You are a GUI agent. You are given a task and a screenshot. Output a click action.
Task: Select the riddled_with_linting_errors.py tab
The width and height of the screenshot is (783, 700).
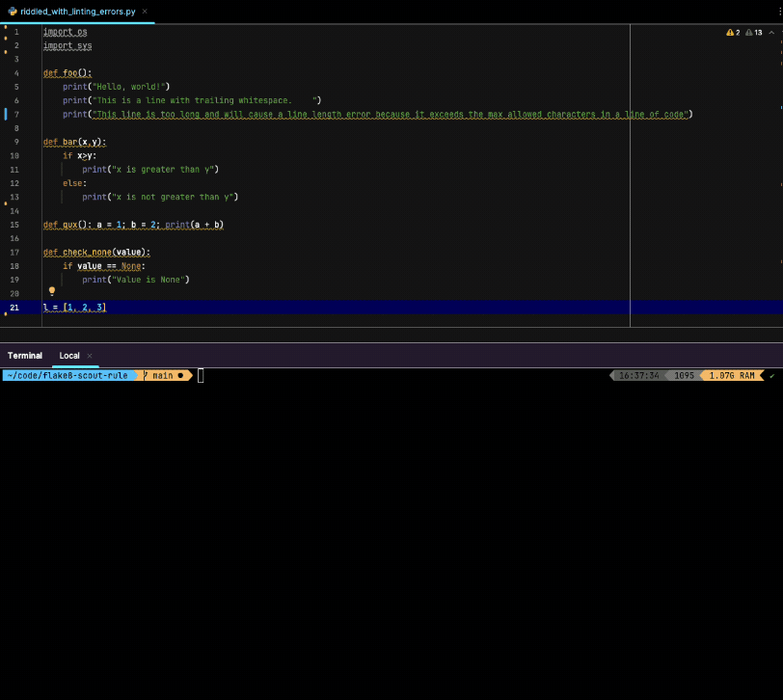pos(78,11)
